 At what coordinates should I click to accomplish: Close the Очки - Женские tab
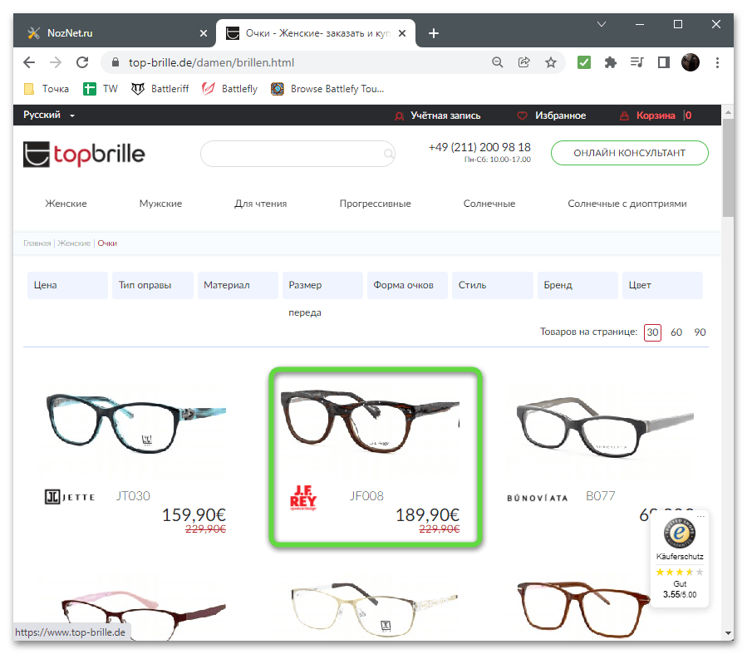click(x=402, y=33)
